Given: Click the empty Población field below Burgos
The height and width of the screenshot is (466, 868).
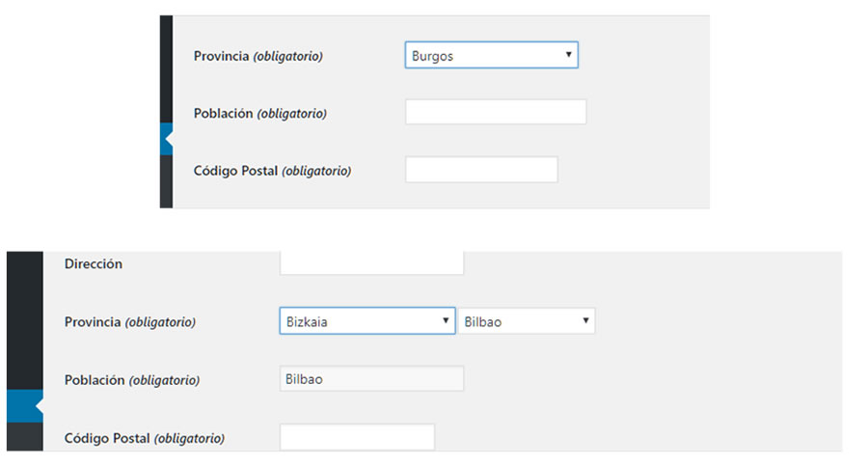Looking at the screenshot, I should [x=496, y=112].
